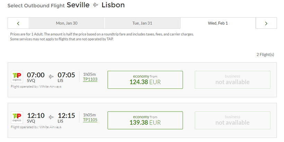Click the 07:00 SVQ departure time

pos(36,75)
